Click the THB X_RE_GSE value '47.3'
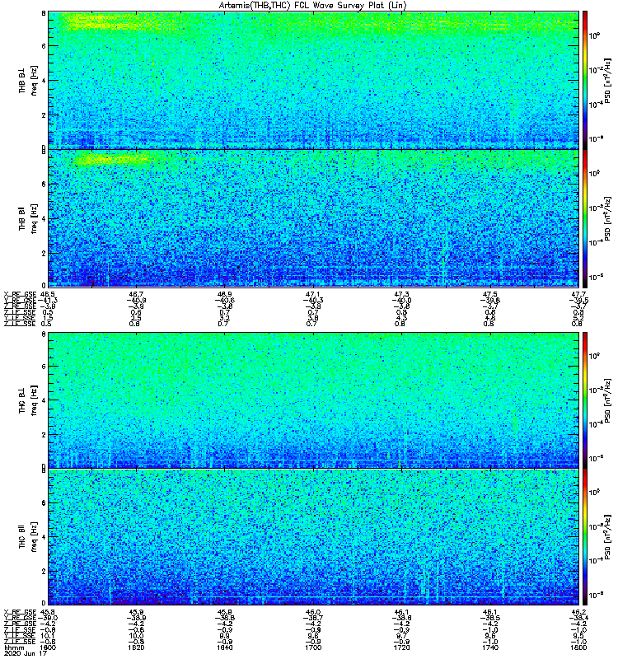The height and width of the screenshot is (659, 618). [401, 294]
